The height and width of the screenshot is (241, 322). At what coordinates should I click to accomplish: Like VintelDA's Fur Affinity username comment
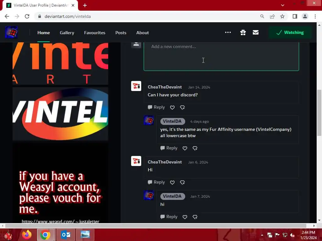pyautogui.click(x=185, y=148)
